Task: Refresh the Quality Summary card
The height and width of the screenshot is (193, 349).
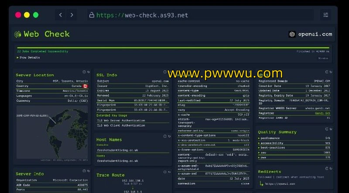Action: click(331, 129)
